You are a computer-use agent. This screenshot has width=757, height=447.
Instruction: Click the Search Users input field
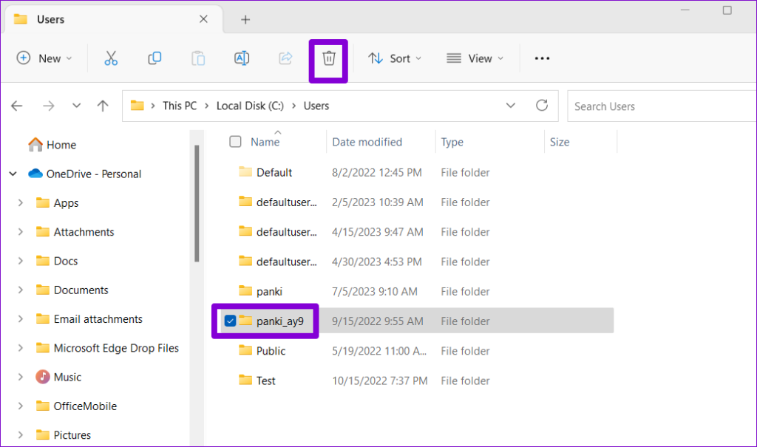pos(651,106)
